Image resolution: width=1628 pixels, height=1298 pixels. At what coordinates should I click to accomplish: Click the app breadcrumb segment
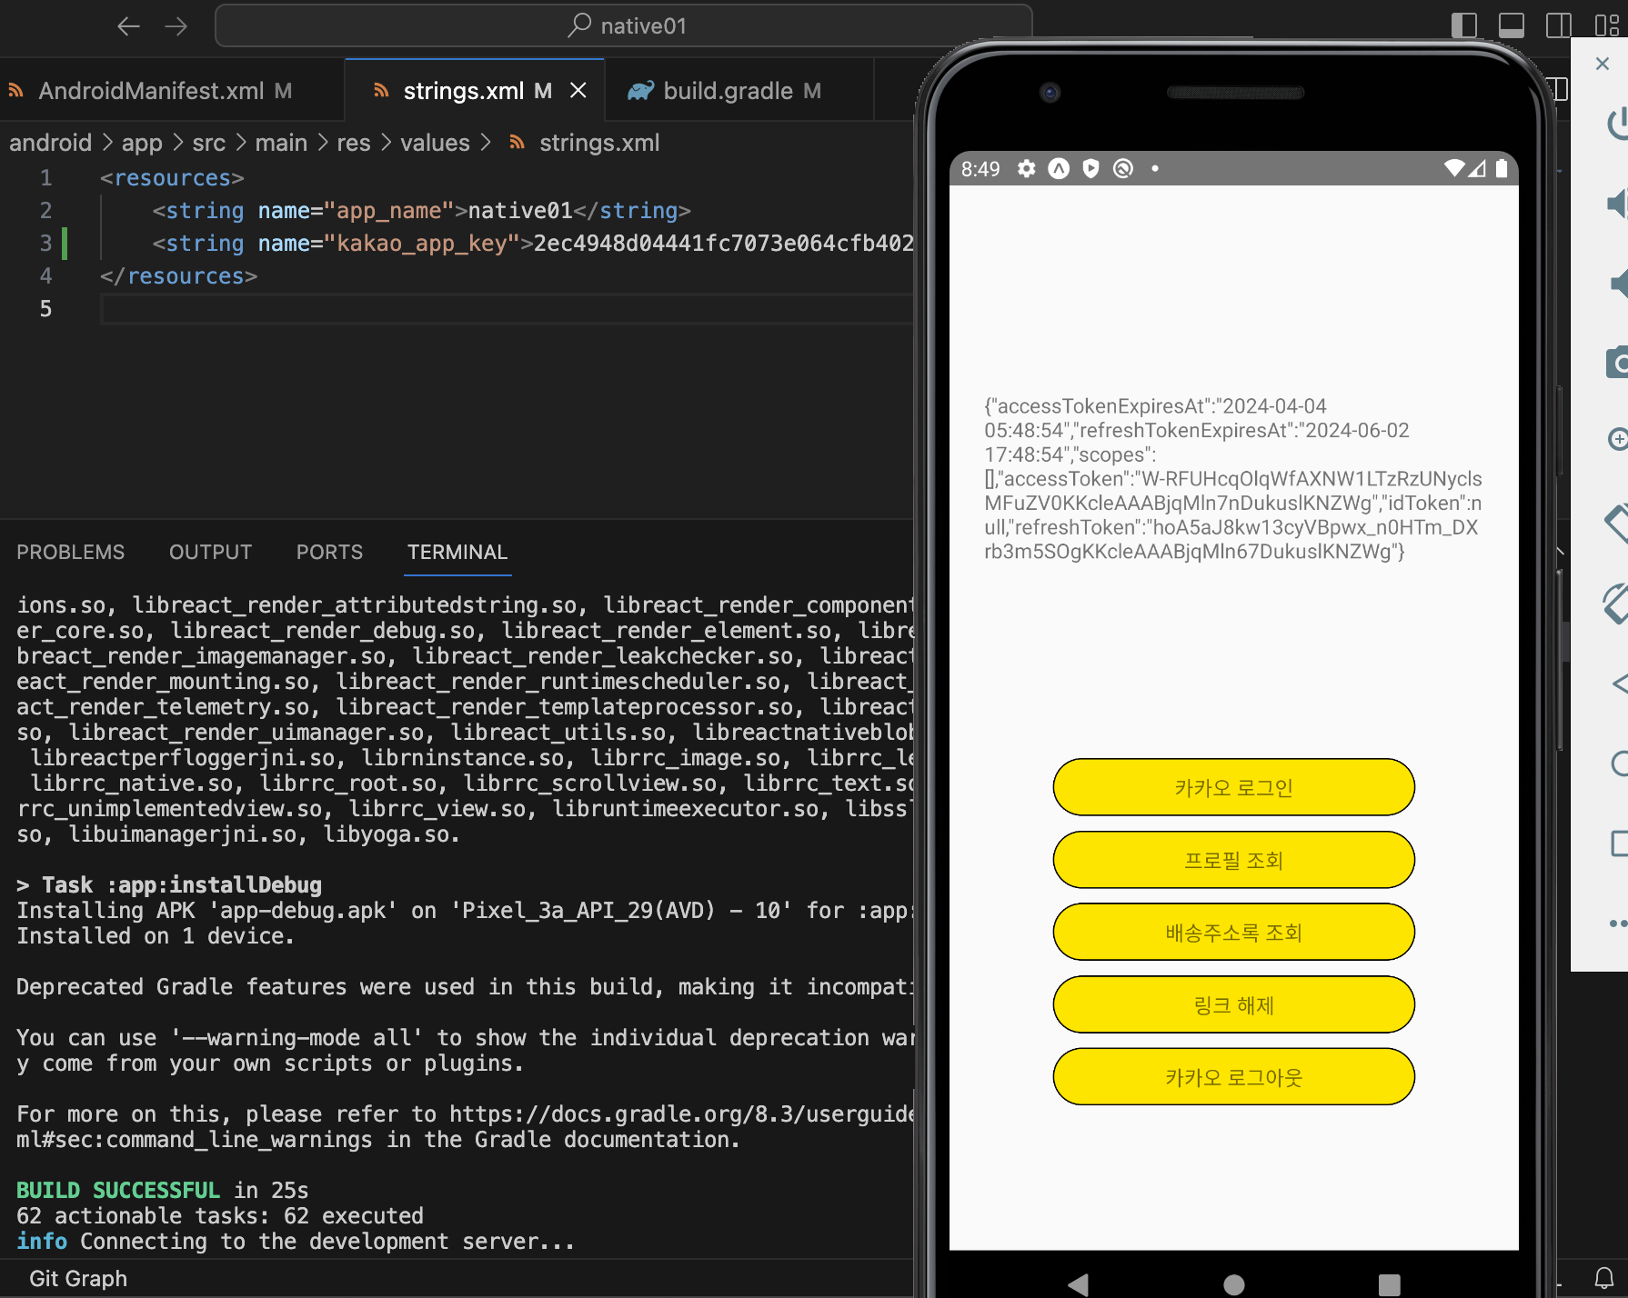(142, 143)
